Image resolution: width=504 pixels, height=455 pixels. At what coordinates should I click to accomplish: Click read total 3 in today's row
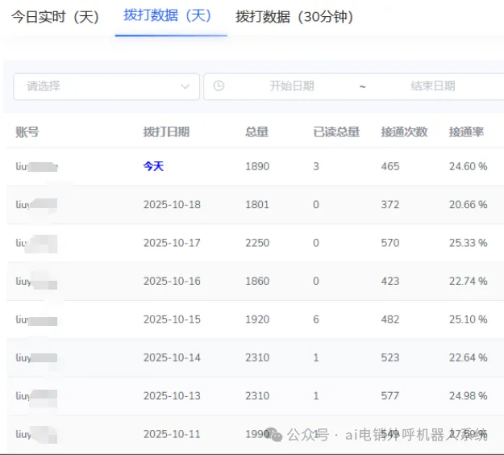(x=316, y=166)
